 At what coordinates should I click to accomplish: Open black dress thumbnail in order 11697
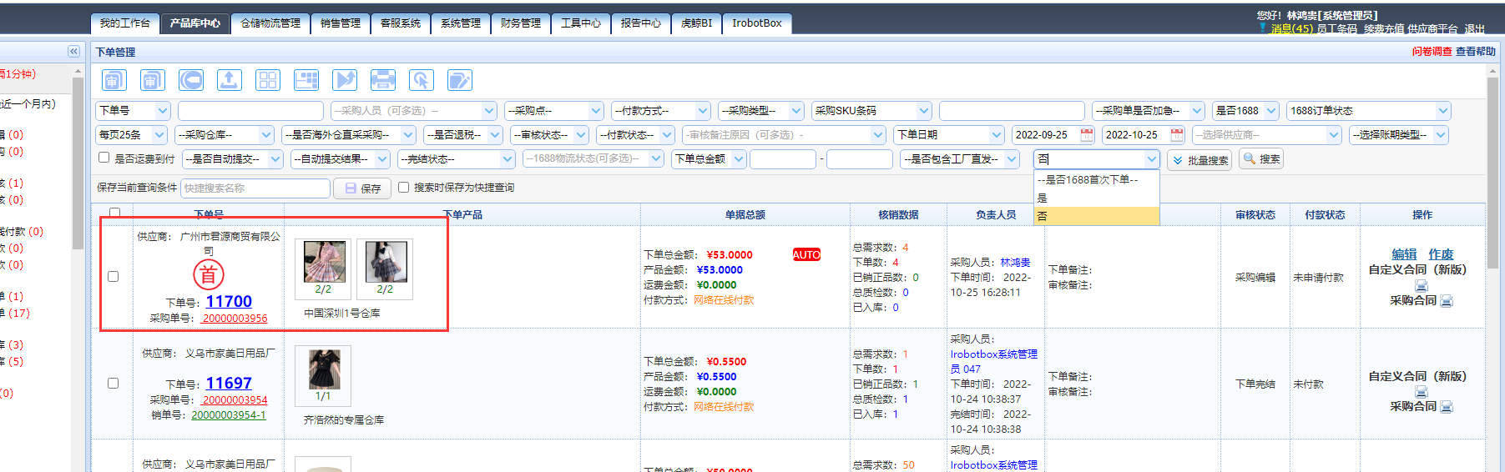[x=324, y=369]
